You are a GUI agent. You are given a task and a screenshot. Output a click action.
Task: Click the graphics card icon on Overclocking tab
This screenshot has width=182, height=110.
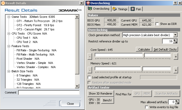pos(90,8)
